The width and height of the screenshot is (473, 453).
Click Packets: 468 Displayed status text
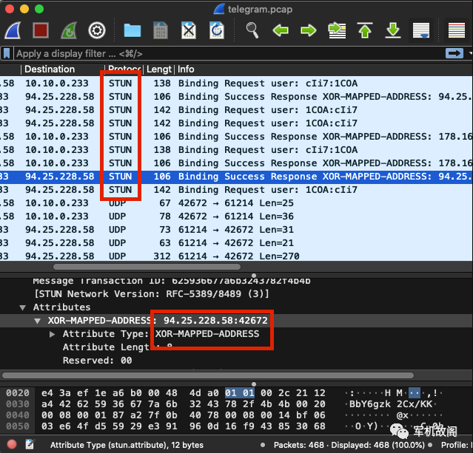pos(349,445)
